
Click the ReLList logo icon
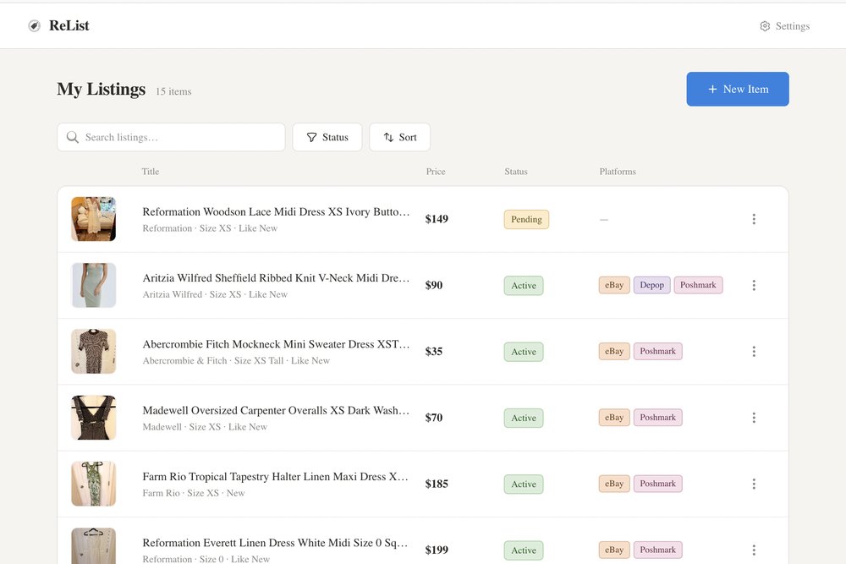pyautogui.click(x=34, y=26)
